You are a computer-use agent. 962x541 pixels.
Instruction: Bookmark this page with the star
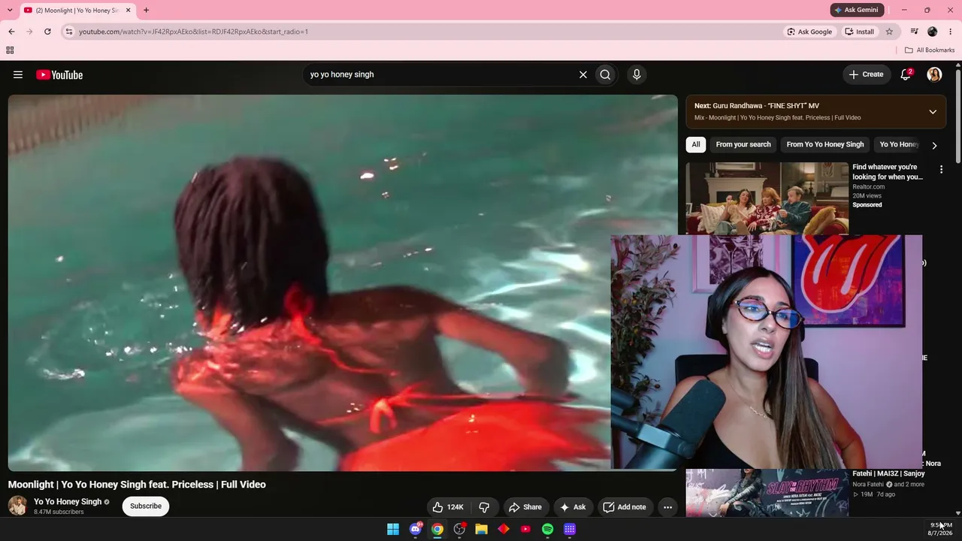click(889, 32)
